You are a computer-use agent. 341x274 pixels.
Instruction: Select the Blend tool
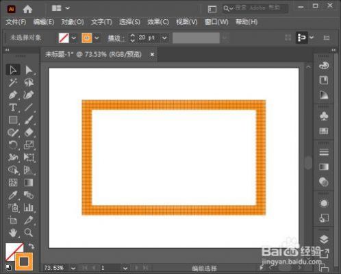(x=29, y=195)
